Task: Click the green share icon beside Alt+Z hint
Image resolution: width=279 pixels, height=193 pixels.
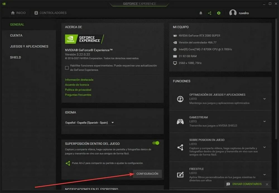Action: tap(68, 163)
